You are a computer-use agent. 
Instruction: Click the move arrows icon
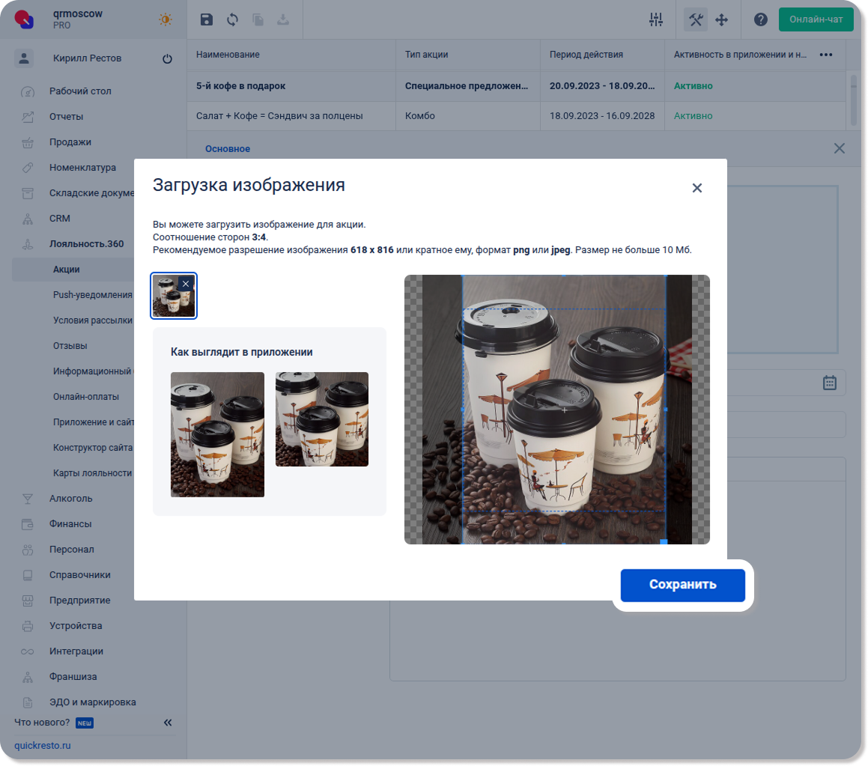tap(722, 20)
